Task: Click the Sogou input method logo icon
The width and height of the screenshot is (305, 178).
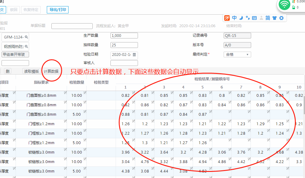Action: (x=227, y=18)
